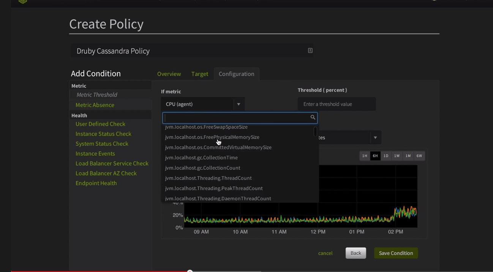Screen dimensions: 493x272
Task: Toggle the 1H time range on the chart
Action: 364,156
